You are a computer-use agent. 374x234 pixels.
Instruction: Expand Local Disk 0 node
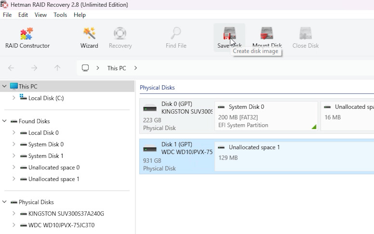click(13, 132)
